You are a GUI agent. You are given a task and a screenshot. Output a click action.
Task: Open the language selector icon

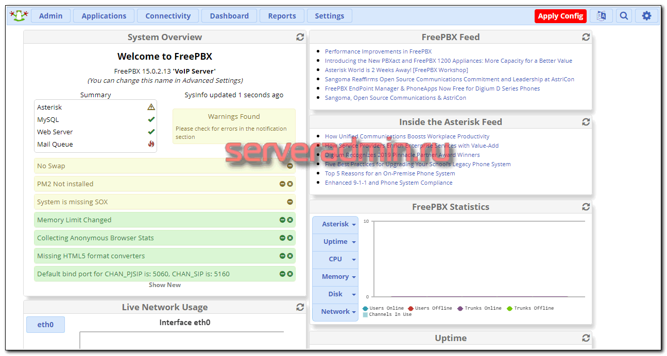point(601,16)
